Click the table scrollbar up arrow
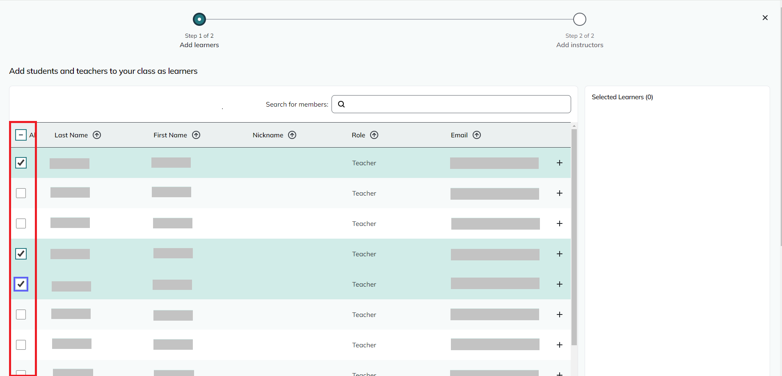 pyautogui.click(x=574, y=126)
